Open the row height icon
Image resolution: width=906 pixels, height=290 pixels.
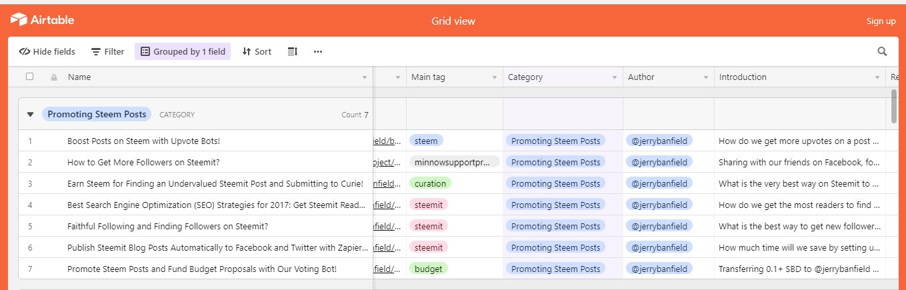[x=292, y=51]
